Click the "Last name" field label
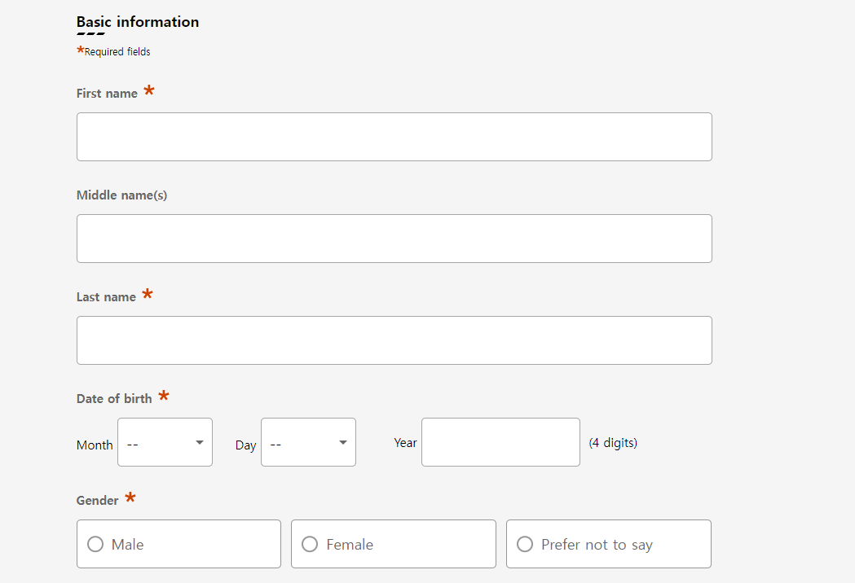 [106, 297]
